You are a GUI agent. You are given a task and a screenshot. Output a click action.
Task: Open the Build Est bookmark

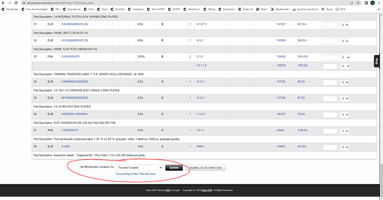[x=118, y=9]
